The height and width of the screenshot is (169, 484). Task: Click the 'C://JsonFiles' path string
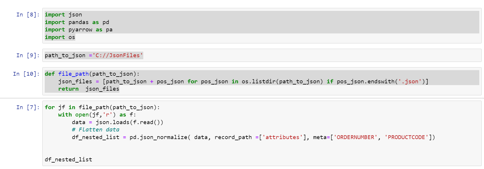point(117,55)
